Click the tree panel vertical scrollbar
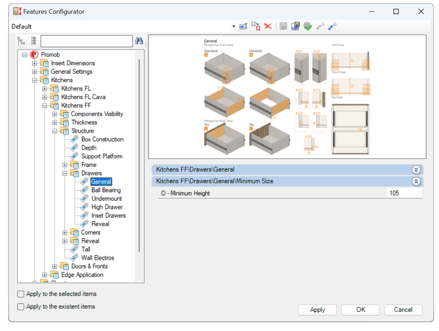 point(139,155)
